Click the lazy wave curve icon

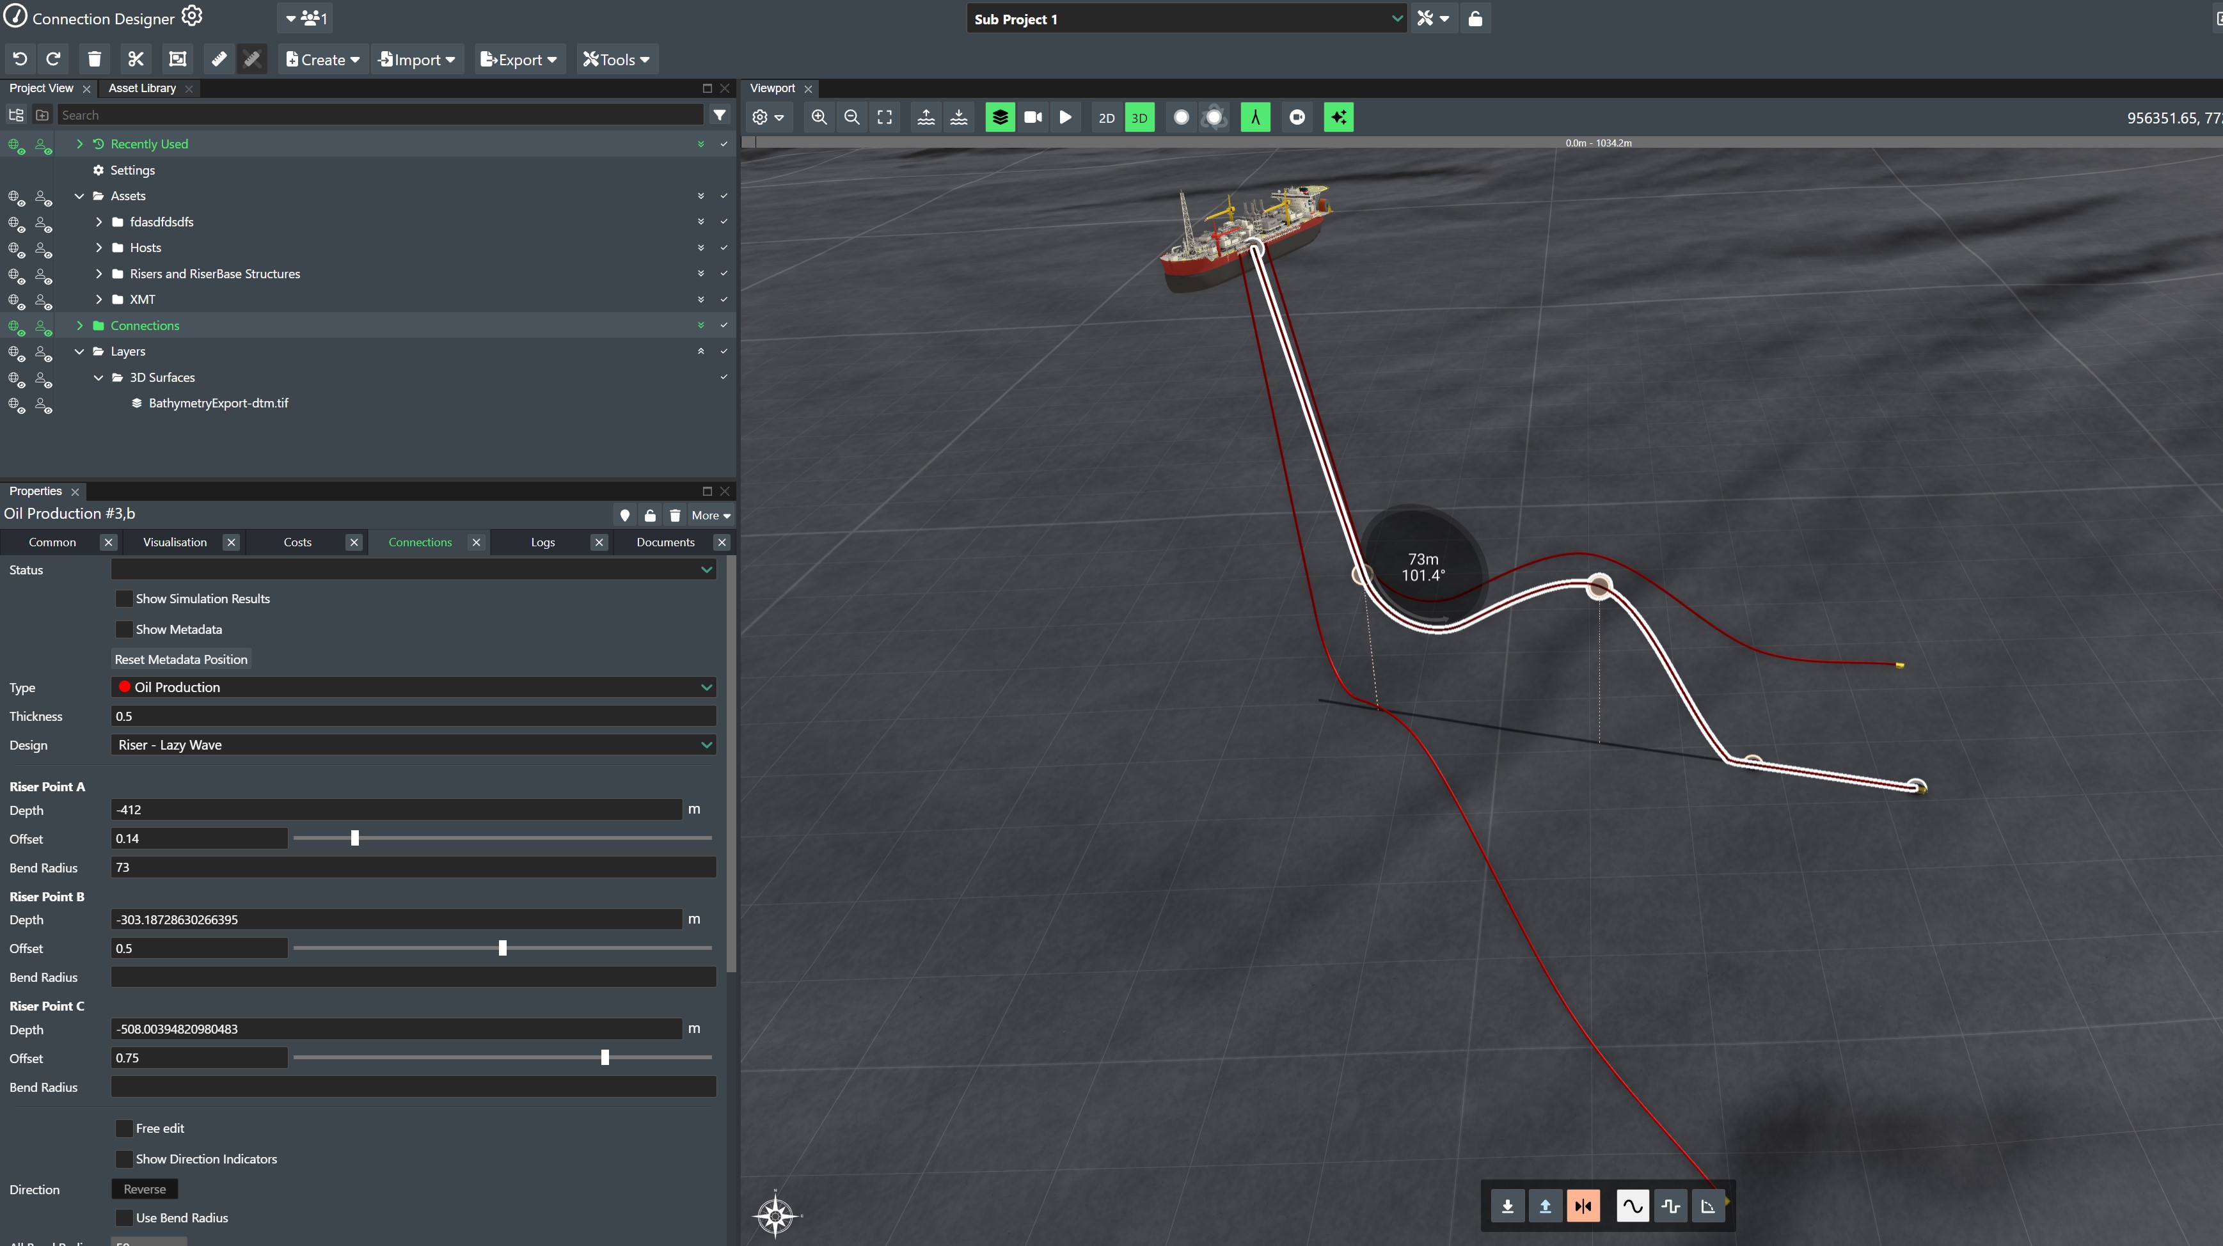pyautogui.click(x=1633, y=1206)
